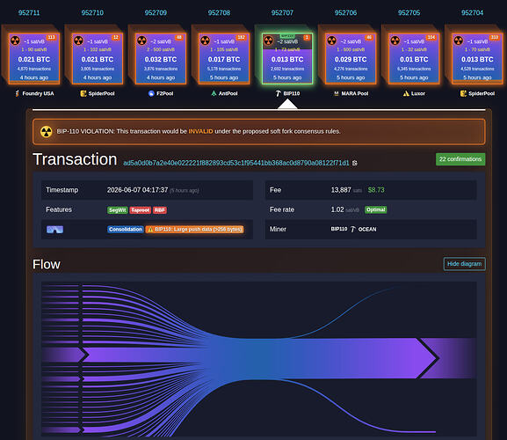The width and height of the screenshot is (507, 440).
Task: Click the AntPool logo icon
Action: point(214,93)
